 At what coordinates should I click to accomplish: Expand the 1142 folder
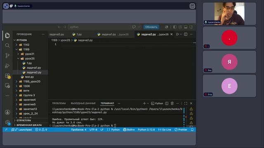pos(26,45)
